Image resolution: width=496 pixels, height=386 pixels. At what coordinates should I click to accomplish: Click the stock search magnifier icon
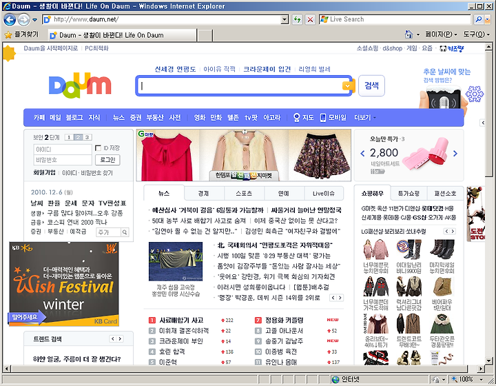point(125,232)
